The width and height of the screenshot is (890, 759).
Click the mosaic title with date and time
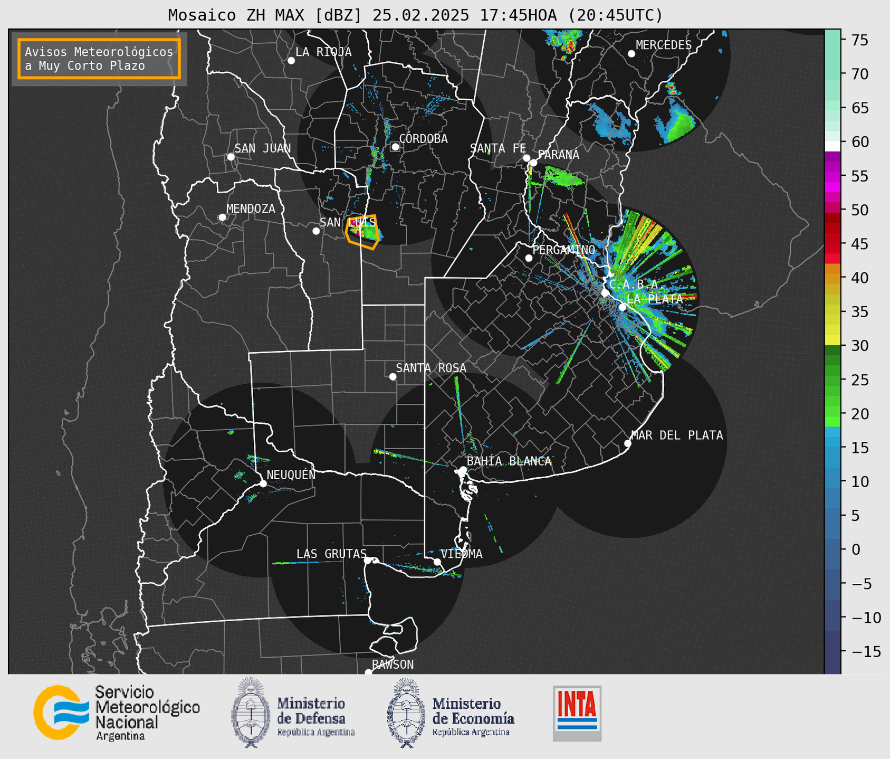click(415, 15)
